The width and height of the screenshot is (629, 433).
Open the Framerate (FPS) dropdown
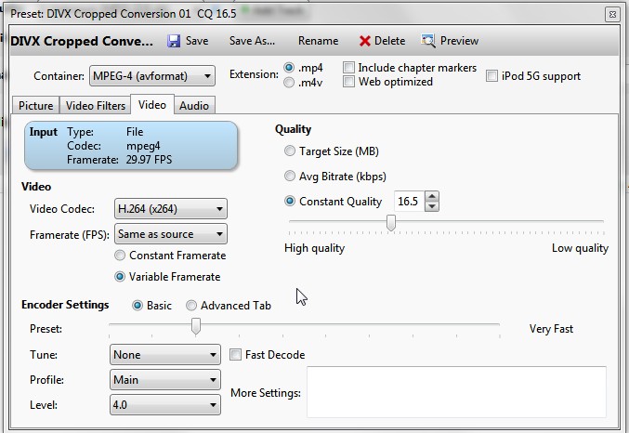click(x=170, y=234)
